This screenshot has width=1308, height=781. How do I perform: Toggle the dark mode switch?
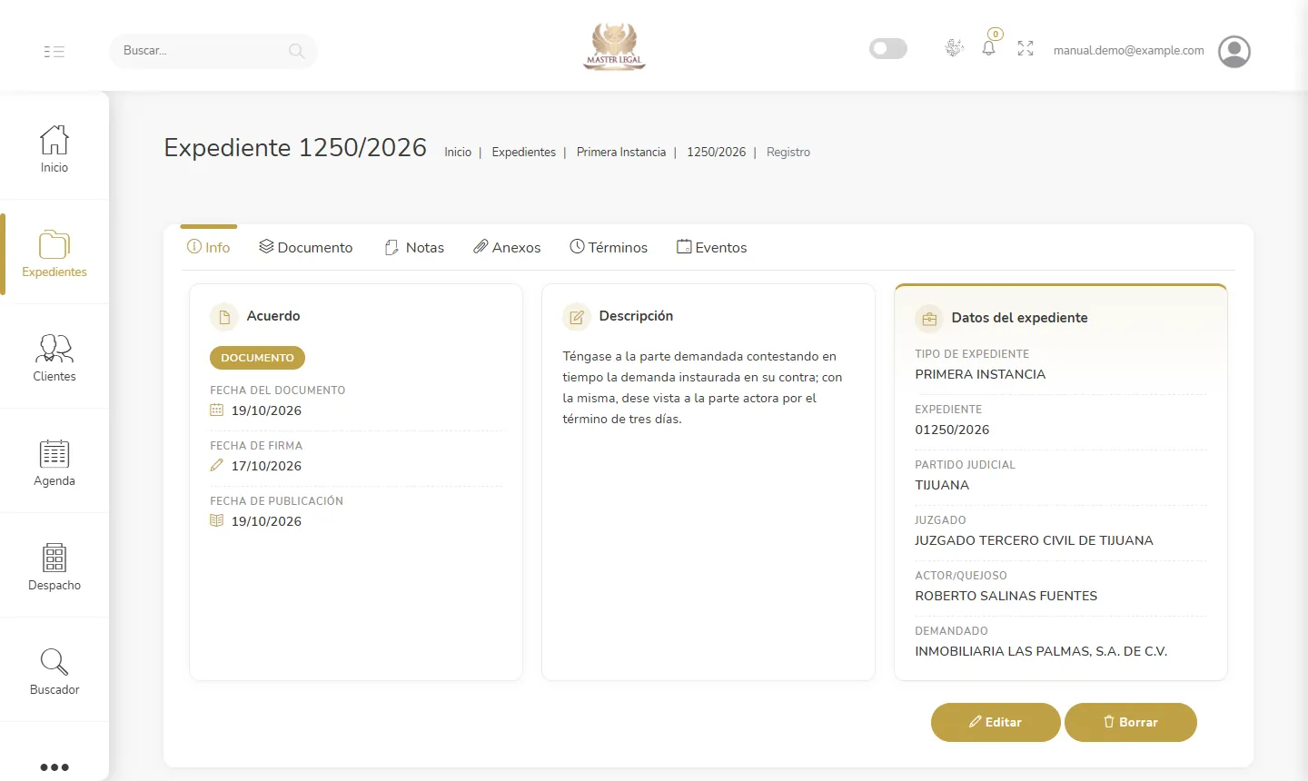pyautogui.click(x=888, y=48)
